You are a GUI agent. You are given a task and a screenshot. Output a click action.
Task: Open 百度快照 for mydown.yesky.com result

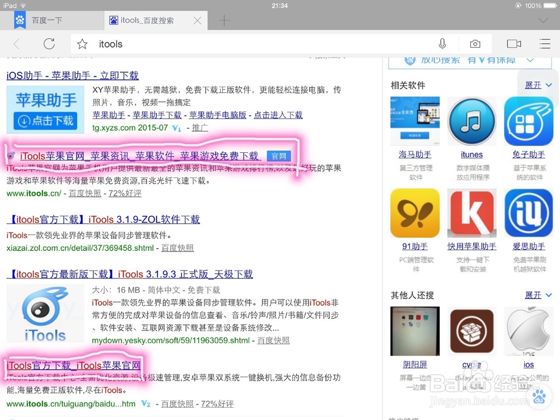coord(274,340)
